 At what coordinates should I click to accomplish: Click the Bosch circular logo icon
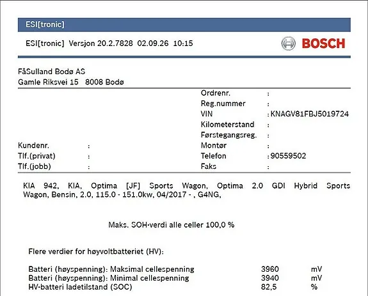[x=288, y=43]
